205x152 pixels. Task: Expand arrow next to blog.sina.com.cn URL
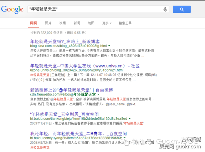(109, 46)
